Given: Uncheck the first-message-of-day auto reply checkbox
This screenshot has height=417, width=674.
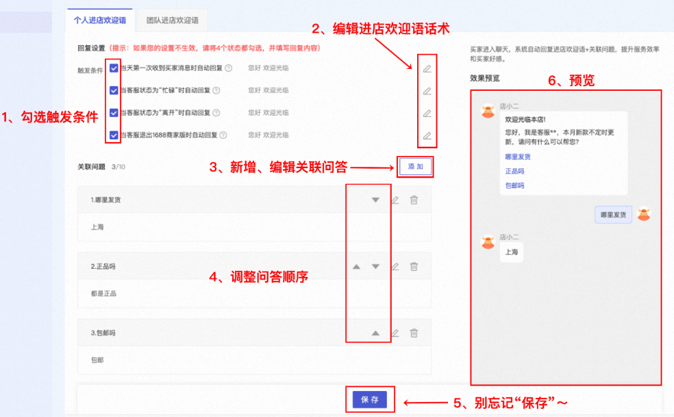Looking at the screenshot, I should [114, 68].
